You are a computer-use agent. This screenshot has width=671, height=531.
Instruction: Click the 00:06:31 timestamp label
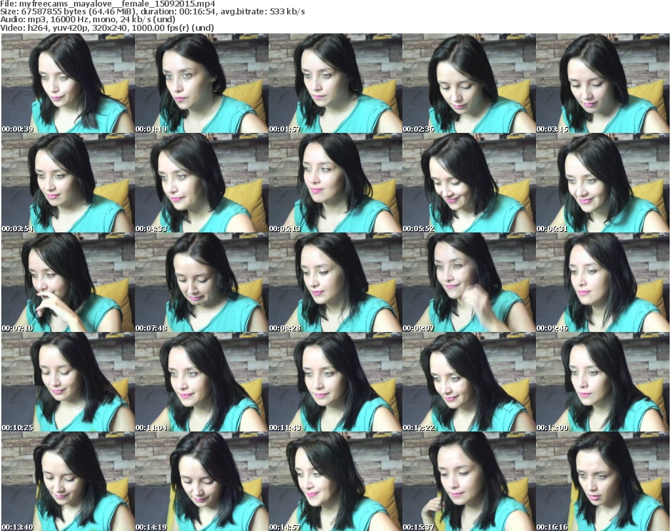coord(553,229)
